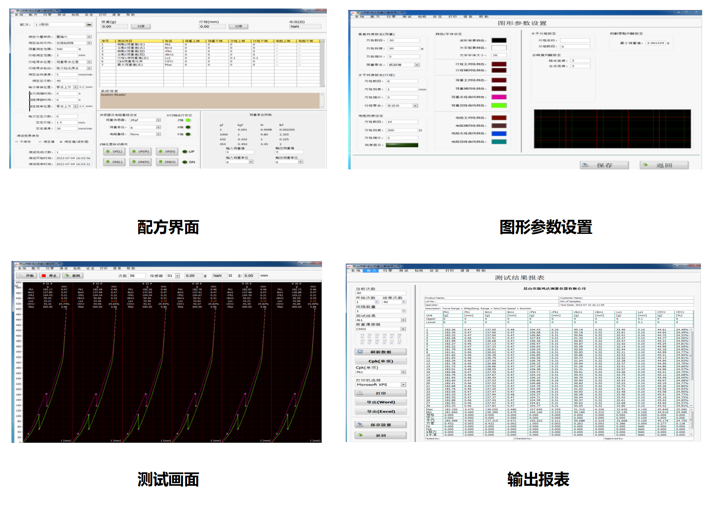Click the 测定总次数 input field

tap(66, 81)
